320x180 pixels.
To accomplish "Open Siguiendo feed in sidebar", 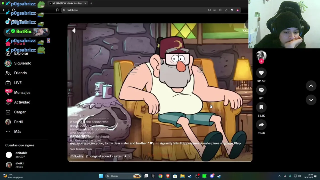I will (23, 63).
